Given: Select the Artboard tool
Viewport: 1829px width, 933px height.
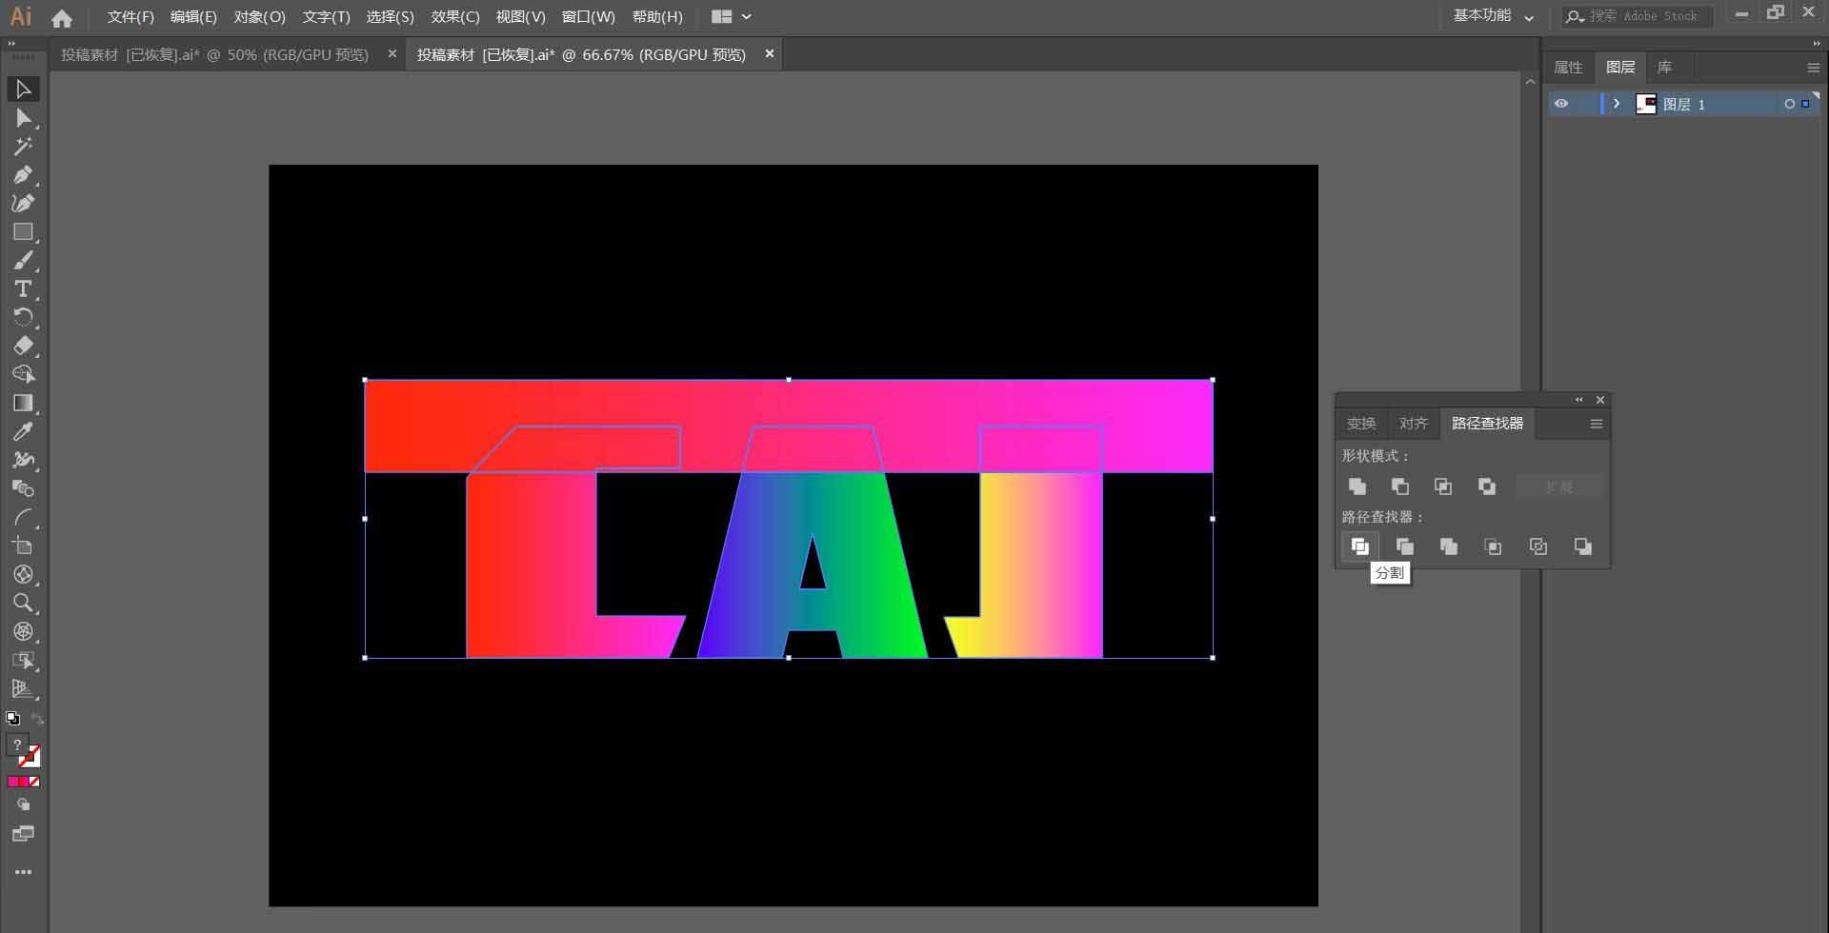Looking at the screenshot, I should (x=23, y=546).
